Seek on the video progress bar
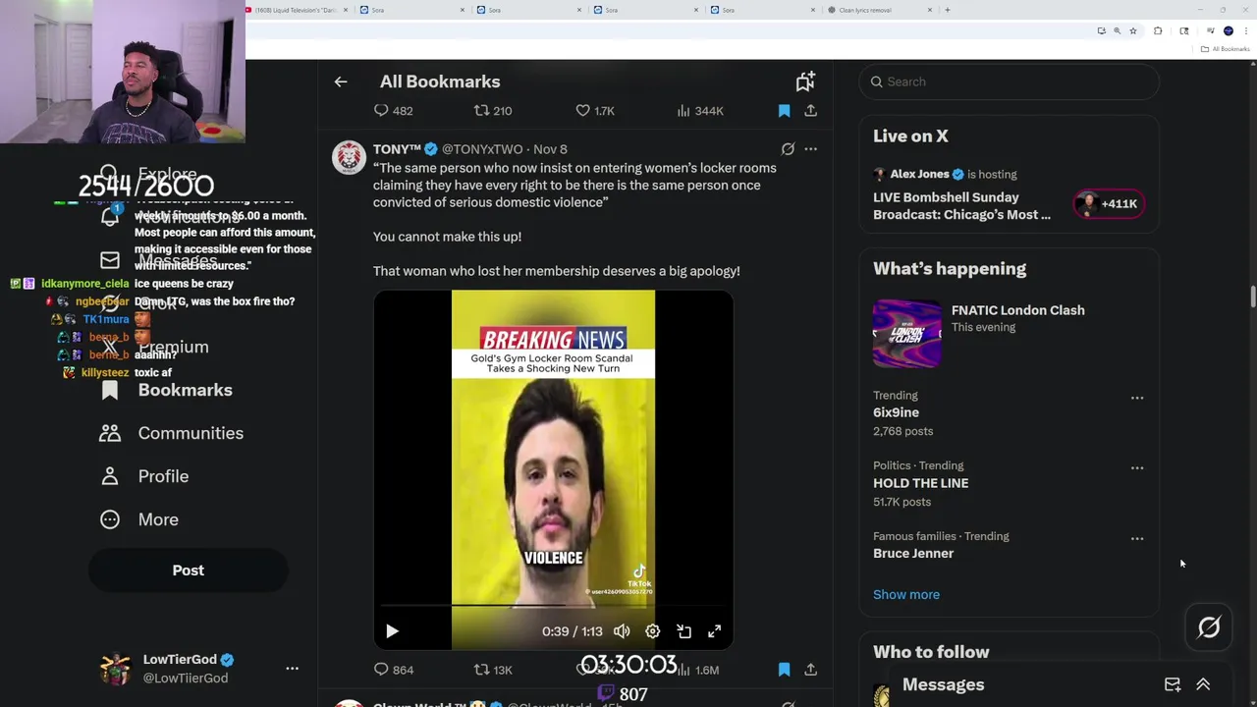The height and width of the screenshot is (707, 1257). click(x=553, y=606)
